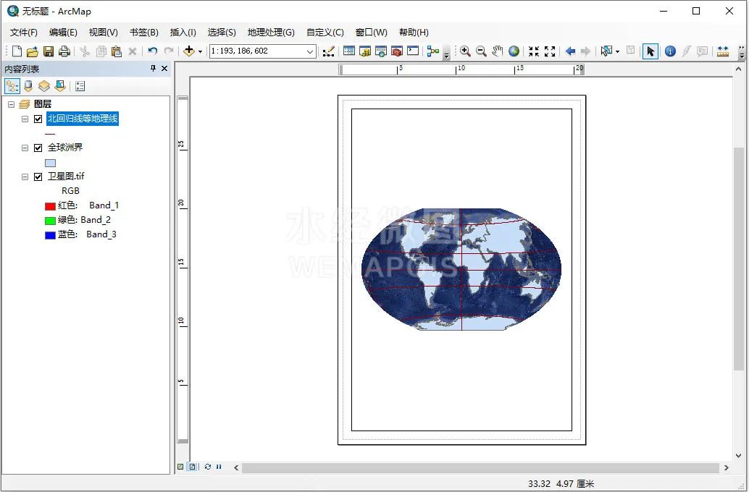Click the List By Visibility icon
The height and width of the screenshot is (492, 749).
pyautogui.click(x=43, y=86)
